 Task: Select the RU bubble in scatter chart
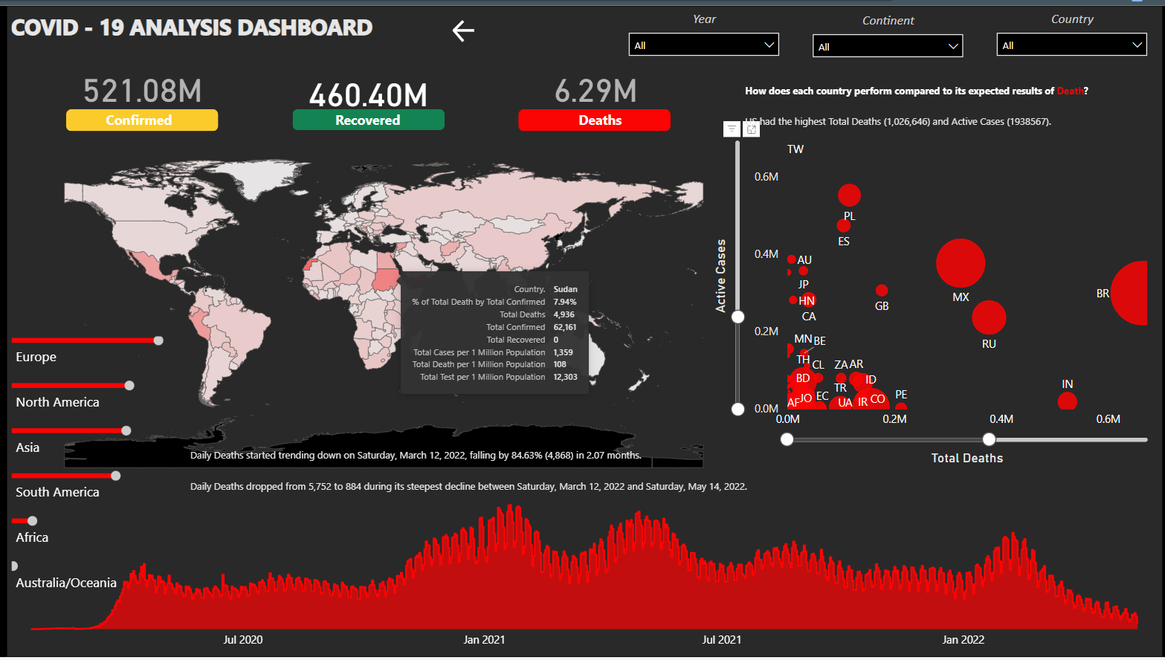(989, 317)
